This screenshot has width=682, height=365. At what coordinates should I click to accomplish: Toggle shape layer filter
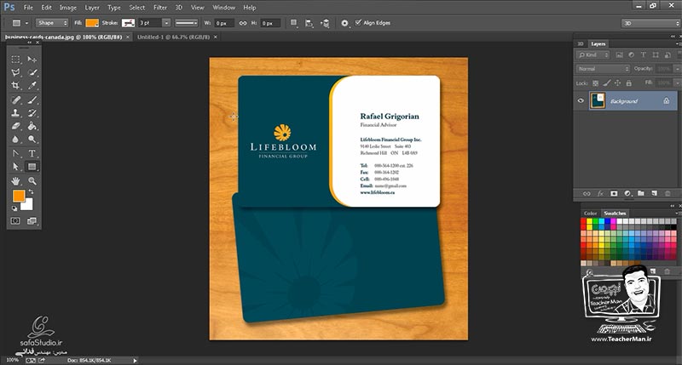(656, 54)
